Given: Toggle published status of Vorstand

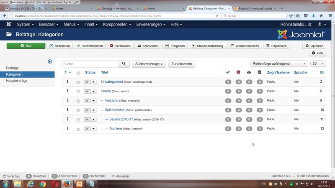Looking at the screenshot, I should [87, 101].
